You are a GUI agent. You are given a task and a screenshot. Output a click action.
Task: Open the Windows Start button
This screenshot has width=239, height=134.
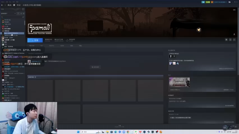[x=78, y=132]
